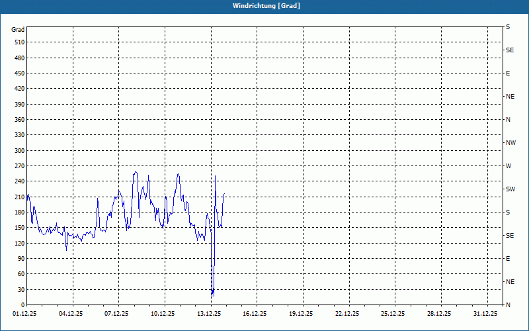This screenshot has width=529, height=331.
Task: Pick the date label "10.12.25"
Action: pyautogui.click(x=163, y=314)
